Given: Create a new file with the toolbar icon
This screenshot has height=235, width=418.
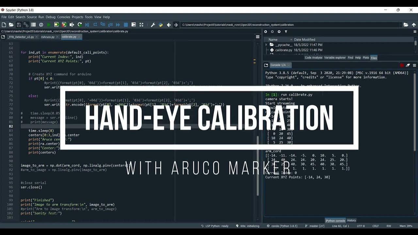Looking at the screenshot, I should 4,25.
